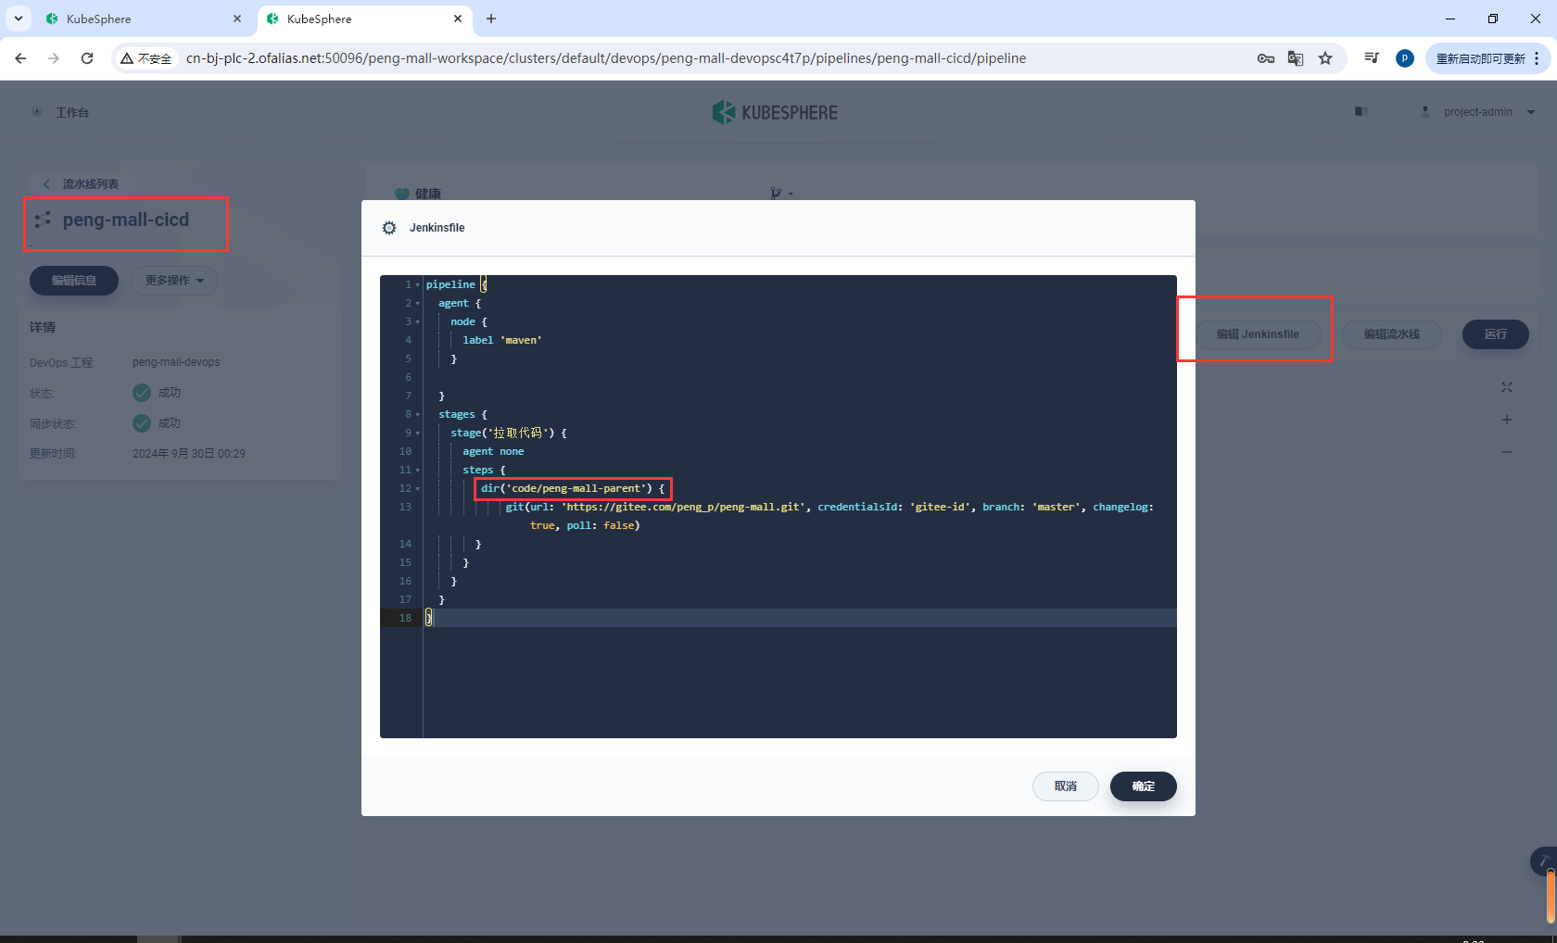Image resolution: width=1557 pixels, height=943 pixels.
Task: Click the green 成功 status check icon
Action: tap(142, 393)
